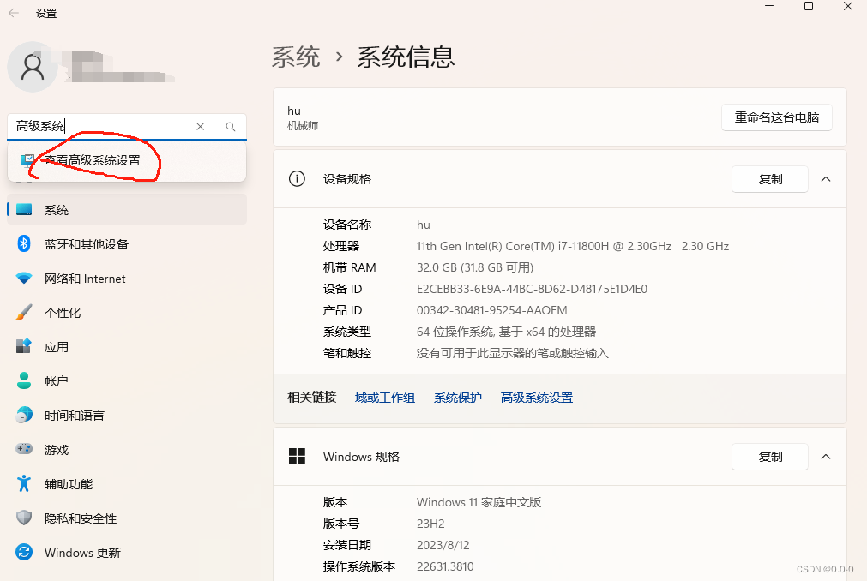Screen dimensions: 867x581
Task: Open 蓝牙和其他设备 settings page
Action: pos(127,243)
